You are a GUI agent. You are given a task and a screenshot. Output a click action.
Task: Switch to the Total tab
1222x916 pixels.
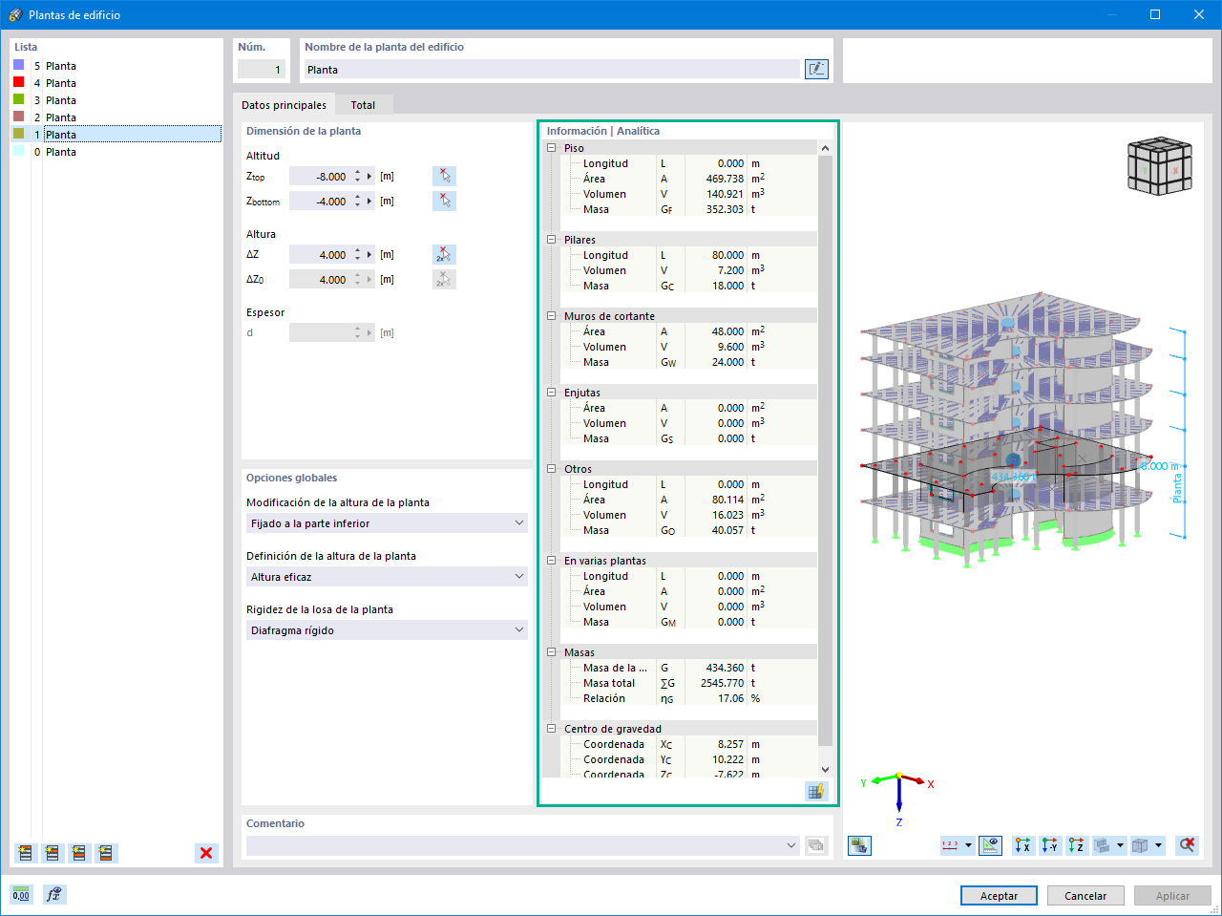[x=363, y=105]
